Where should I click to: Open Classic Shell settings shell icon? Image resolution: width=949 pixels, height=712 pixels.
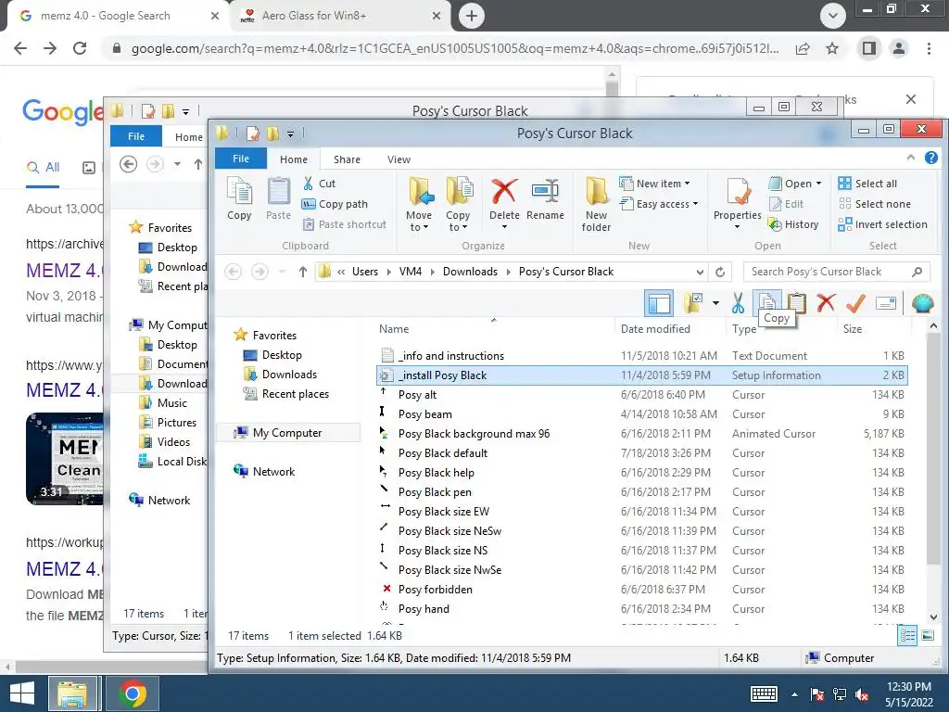[x=922, y=303]
